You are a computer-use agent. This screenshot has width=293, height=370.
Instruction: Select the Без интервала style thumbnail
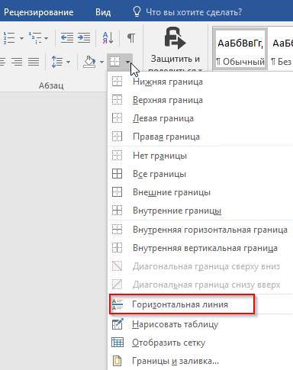282,50
